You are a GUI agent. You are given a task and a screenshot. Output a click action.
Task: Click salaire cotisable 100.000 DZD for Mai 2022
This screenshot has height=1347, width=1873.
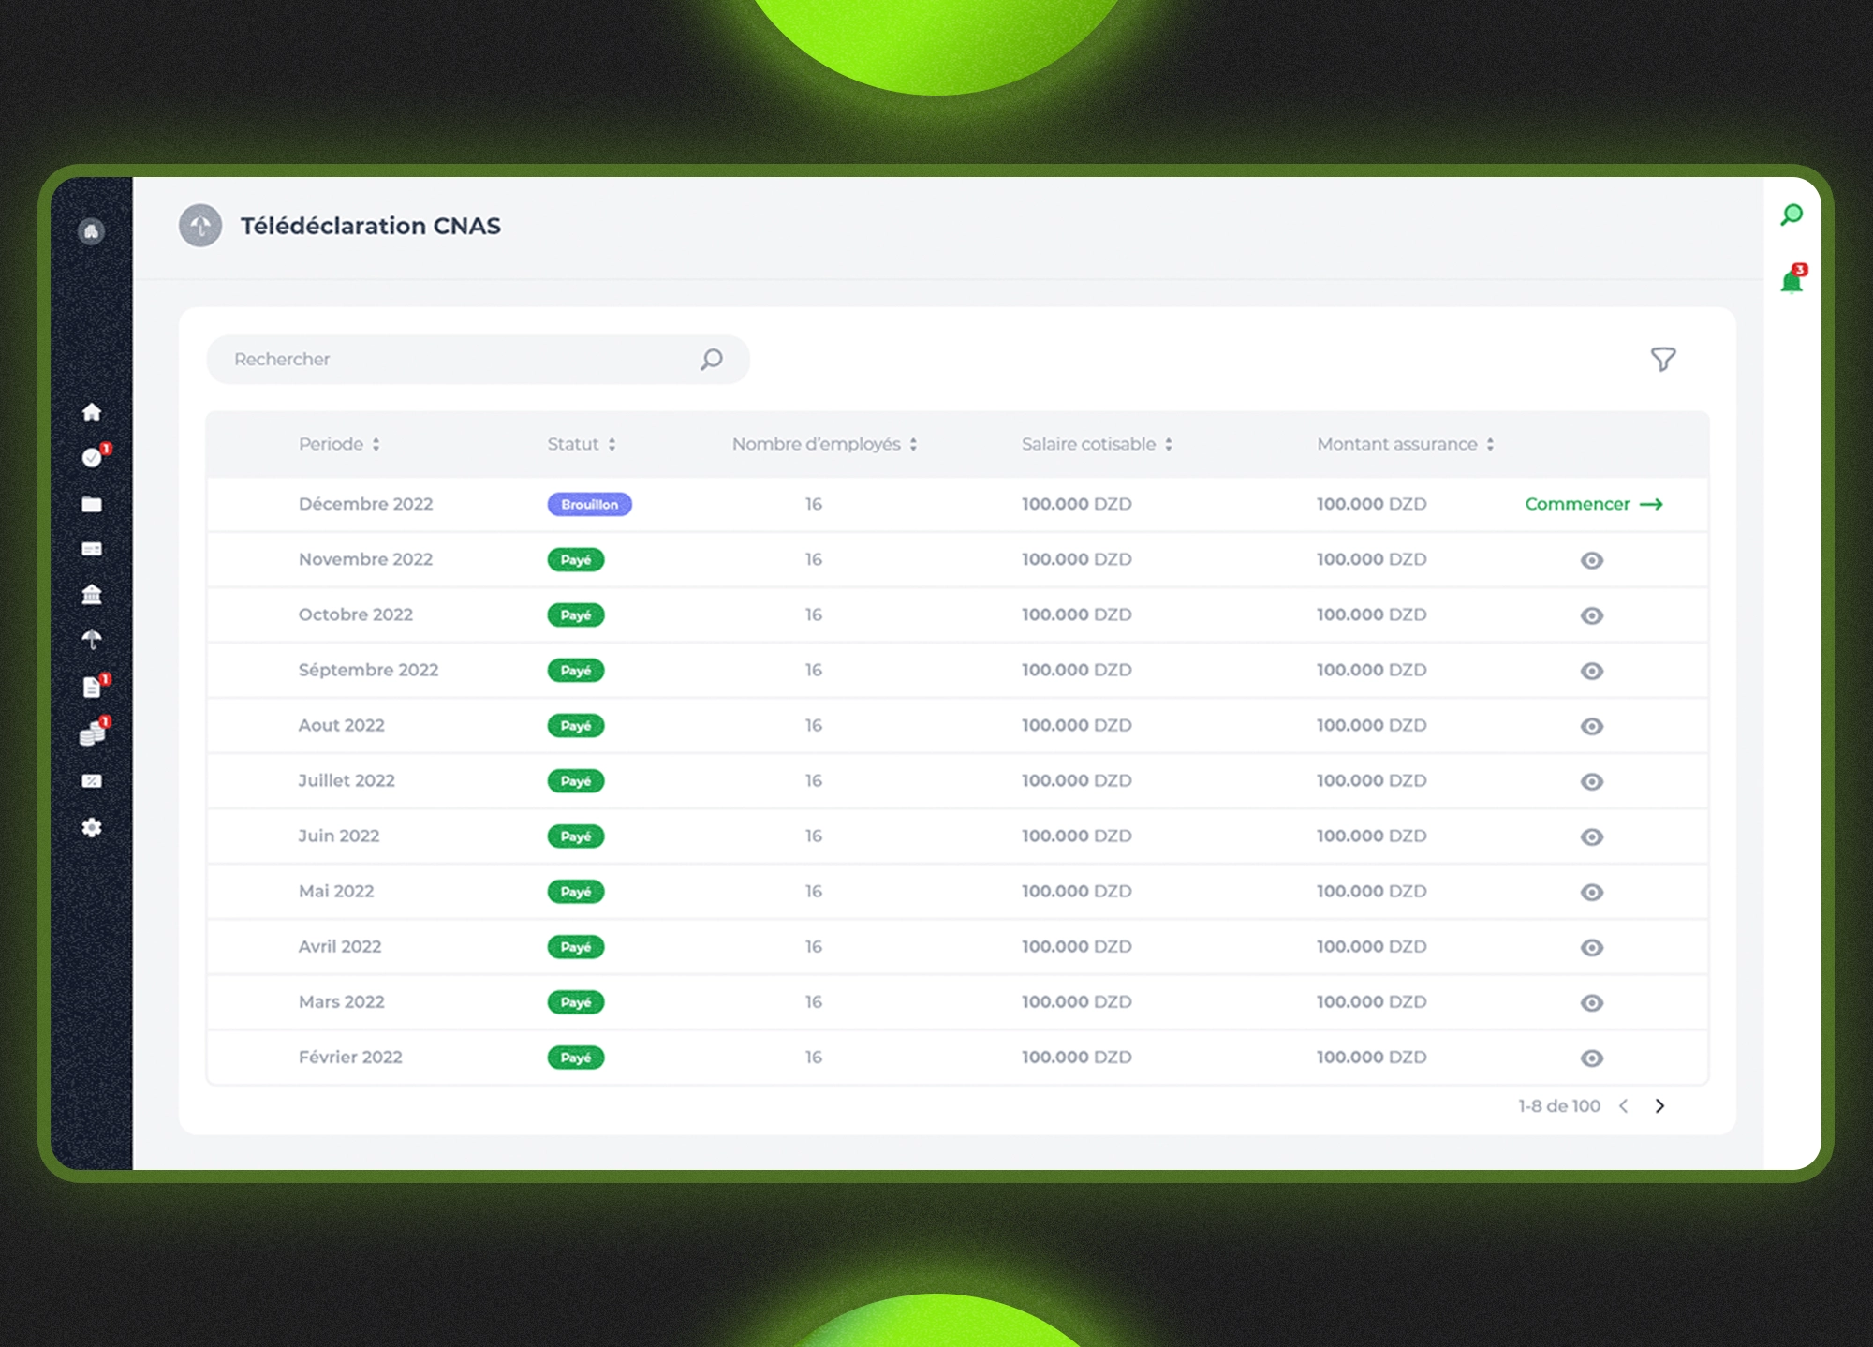pos(1077,891)
